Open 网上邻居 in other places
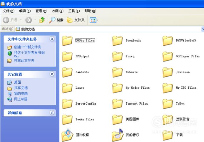204x142 pixels. point(21,99)
